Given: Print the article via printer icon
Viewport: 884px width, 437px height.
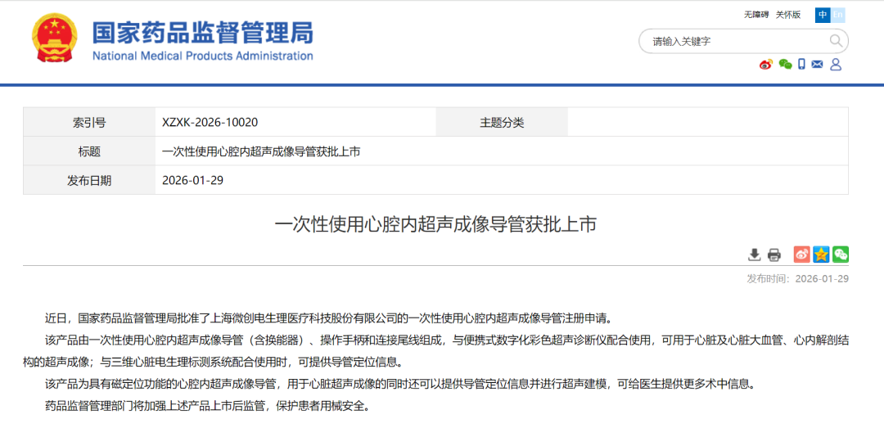Looking at the screenshot, I should coord(774,255).
